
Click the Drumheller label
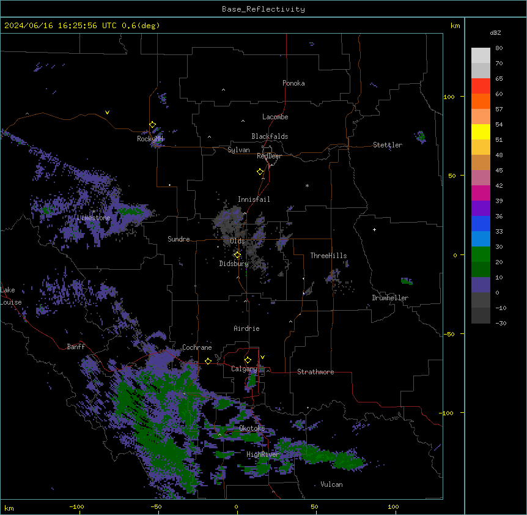pyautogui.click(x=390, y=298)
